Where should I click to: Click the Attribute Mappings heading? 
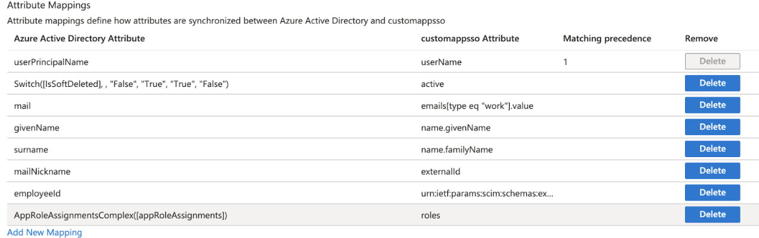49,5
